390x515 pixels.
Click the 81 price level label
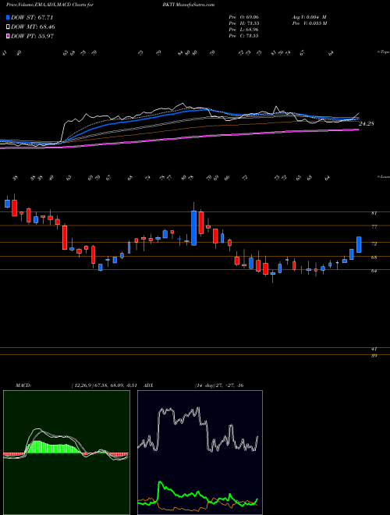(374, 213)
